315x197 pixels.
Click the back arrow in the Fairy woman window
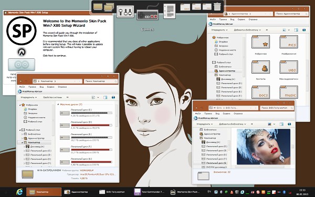coord(197,108)
